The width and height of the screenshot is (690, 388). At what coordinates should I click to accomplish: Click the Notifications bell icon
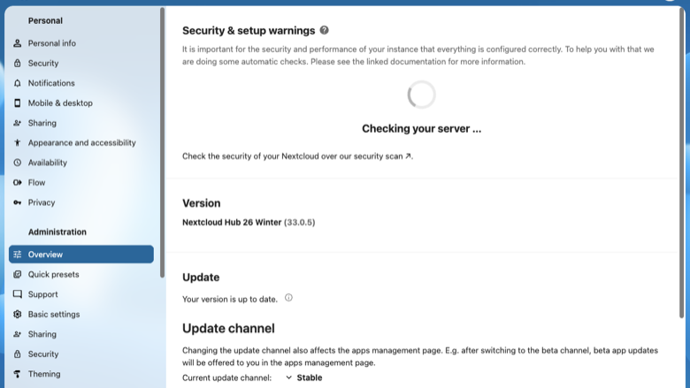click(x=17, y=83)
